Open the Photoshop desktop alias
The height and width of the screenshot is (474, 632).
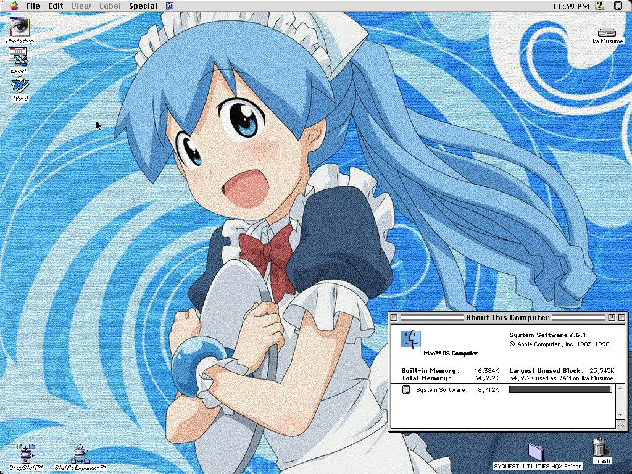point(20,27)
